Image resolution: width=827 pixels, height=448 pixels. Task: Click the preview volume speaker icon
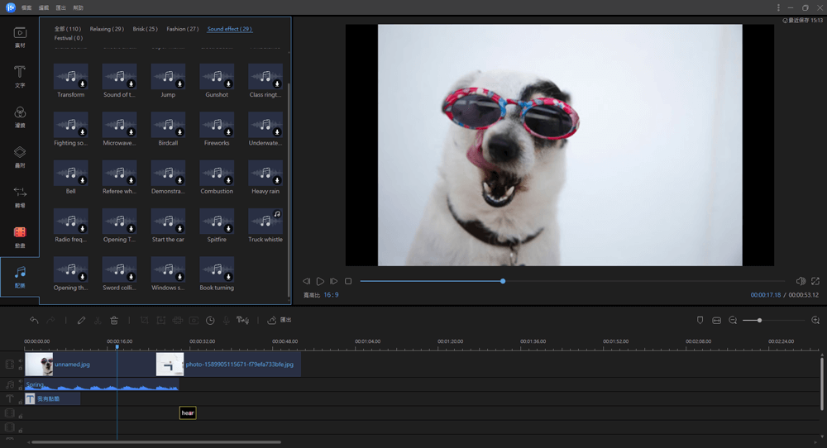[801, 281]
